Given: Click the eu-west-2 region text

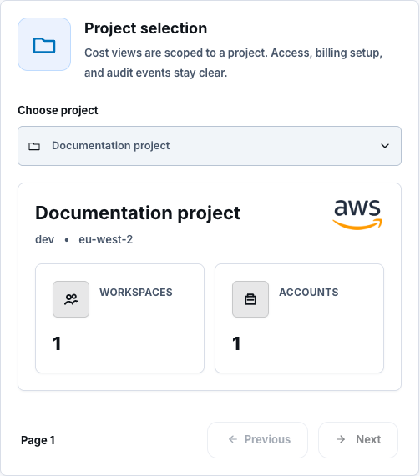Looking at the screenshot, I should pos(106,239).
